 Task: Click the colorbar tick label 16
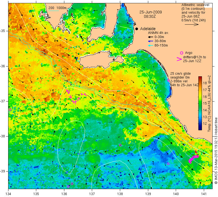(205, 97)
